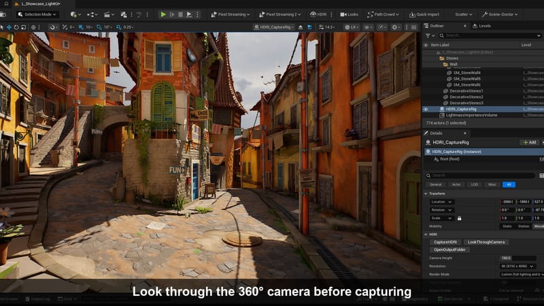The width and height of the screenshot is (544, 306).
Task: Open the grid snap value 10 dropdown
Action: coord(89,27)
